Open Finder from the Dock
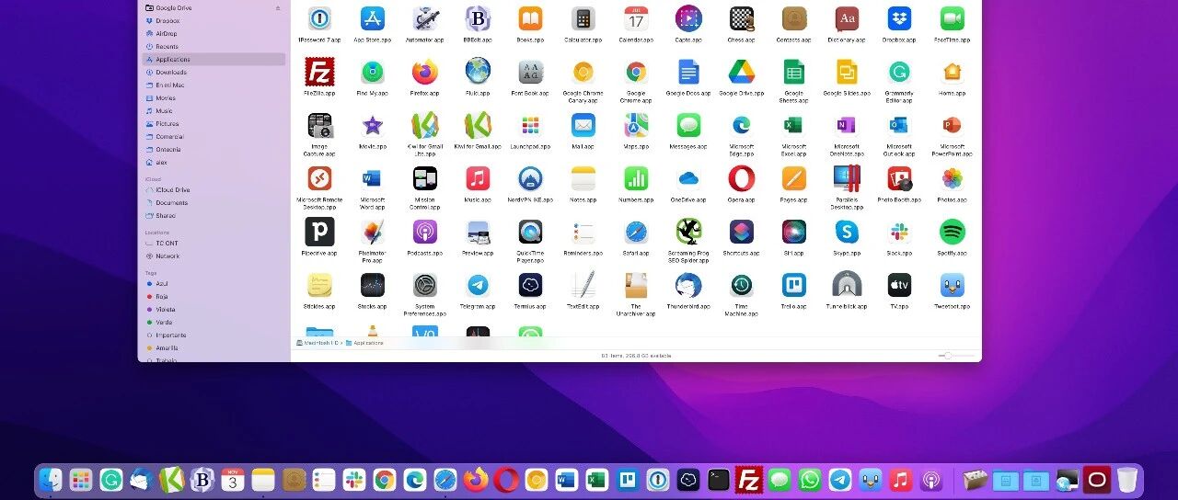Viewport: 1178px width, 500px height. tap(51, 480)
